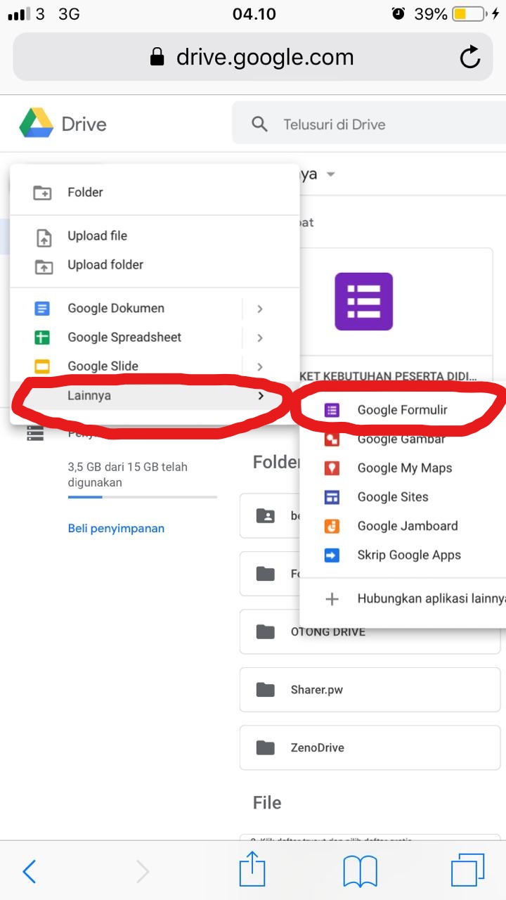Open the Safari tabs overview icon

click(x=468, y=871)
